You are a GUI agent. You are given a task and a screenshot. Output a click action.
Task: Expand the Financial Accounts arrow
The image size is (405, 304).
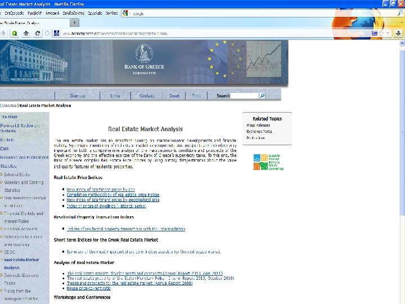pos(2,229)
